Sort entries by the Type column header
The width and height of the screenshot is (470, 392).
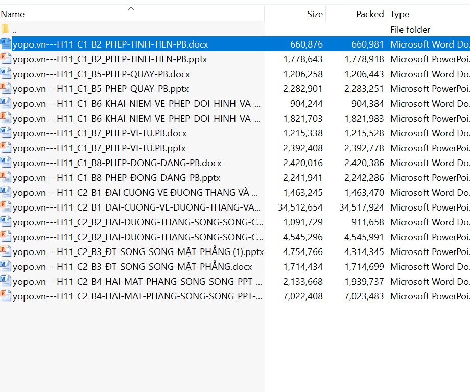pos(400,14)
